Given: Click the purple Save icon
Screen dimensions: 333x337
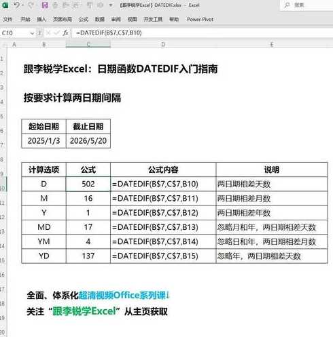Looking at the screenshot, I should (45, 5).
